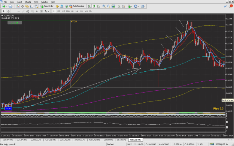This screenshot has width=234, height=146.
Task: Select the Fibonacci Retracement tool
Action: [32, 11]
